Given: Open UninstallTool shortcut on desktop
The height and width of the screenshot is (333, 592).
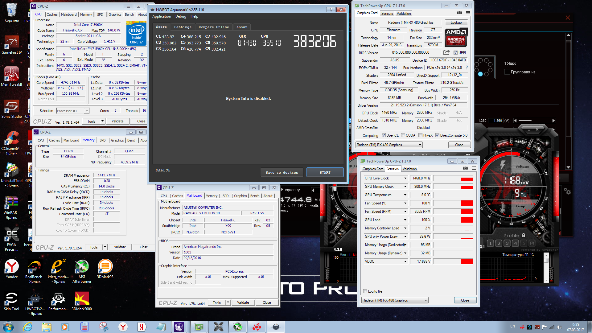Looking at the screenshot, I should pos(12,175).
